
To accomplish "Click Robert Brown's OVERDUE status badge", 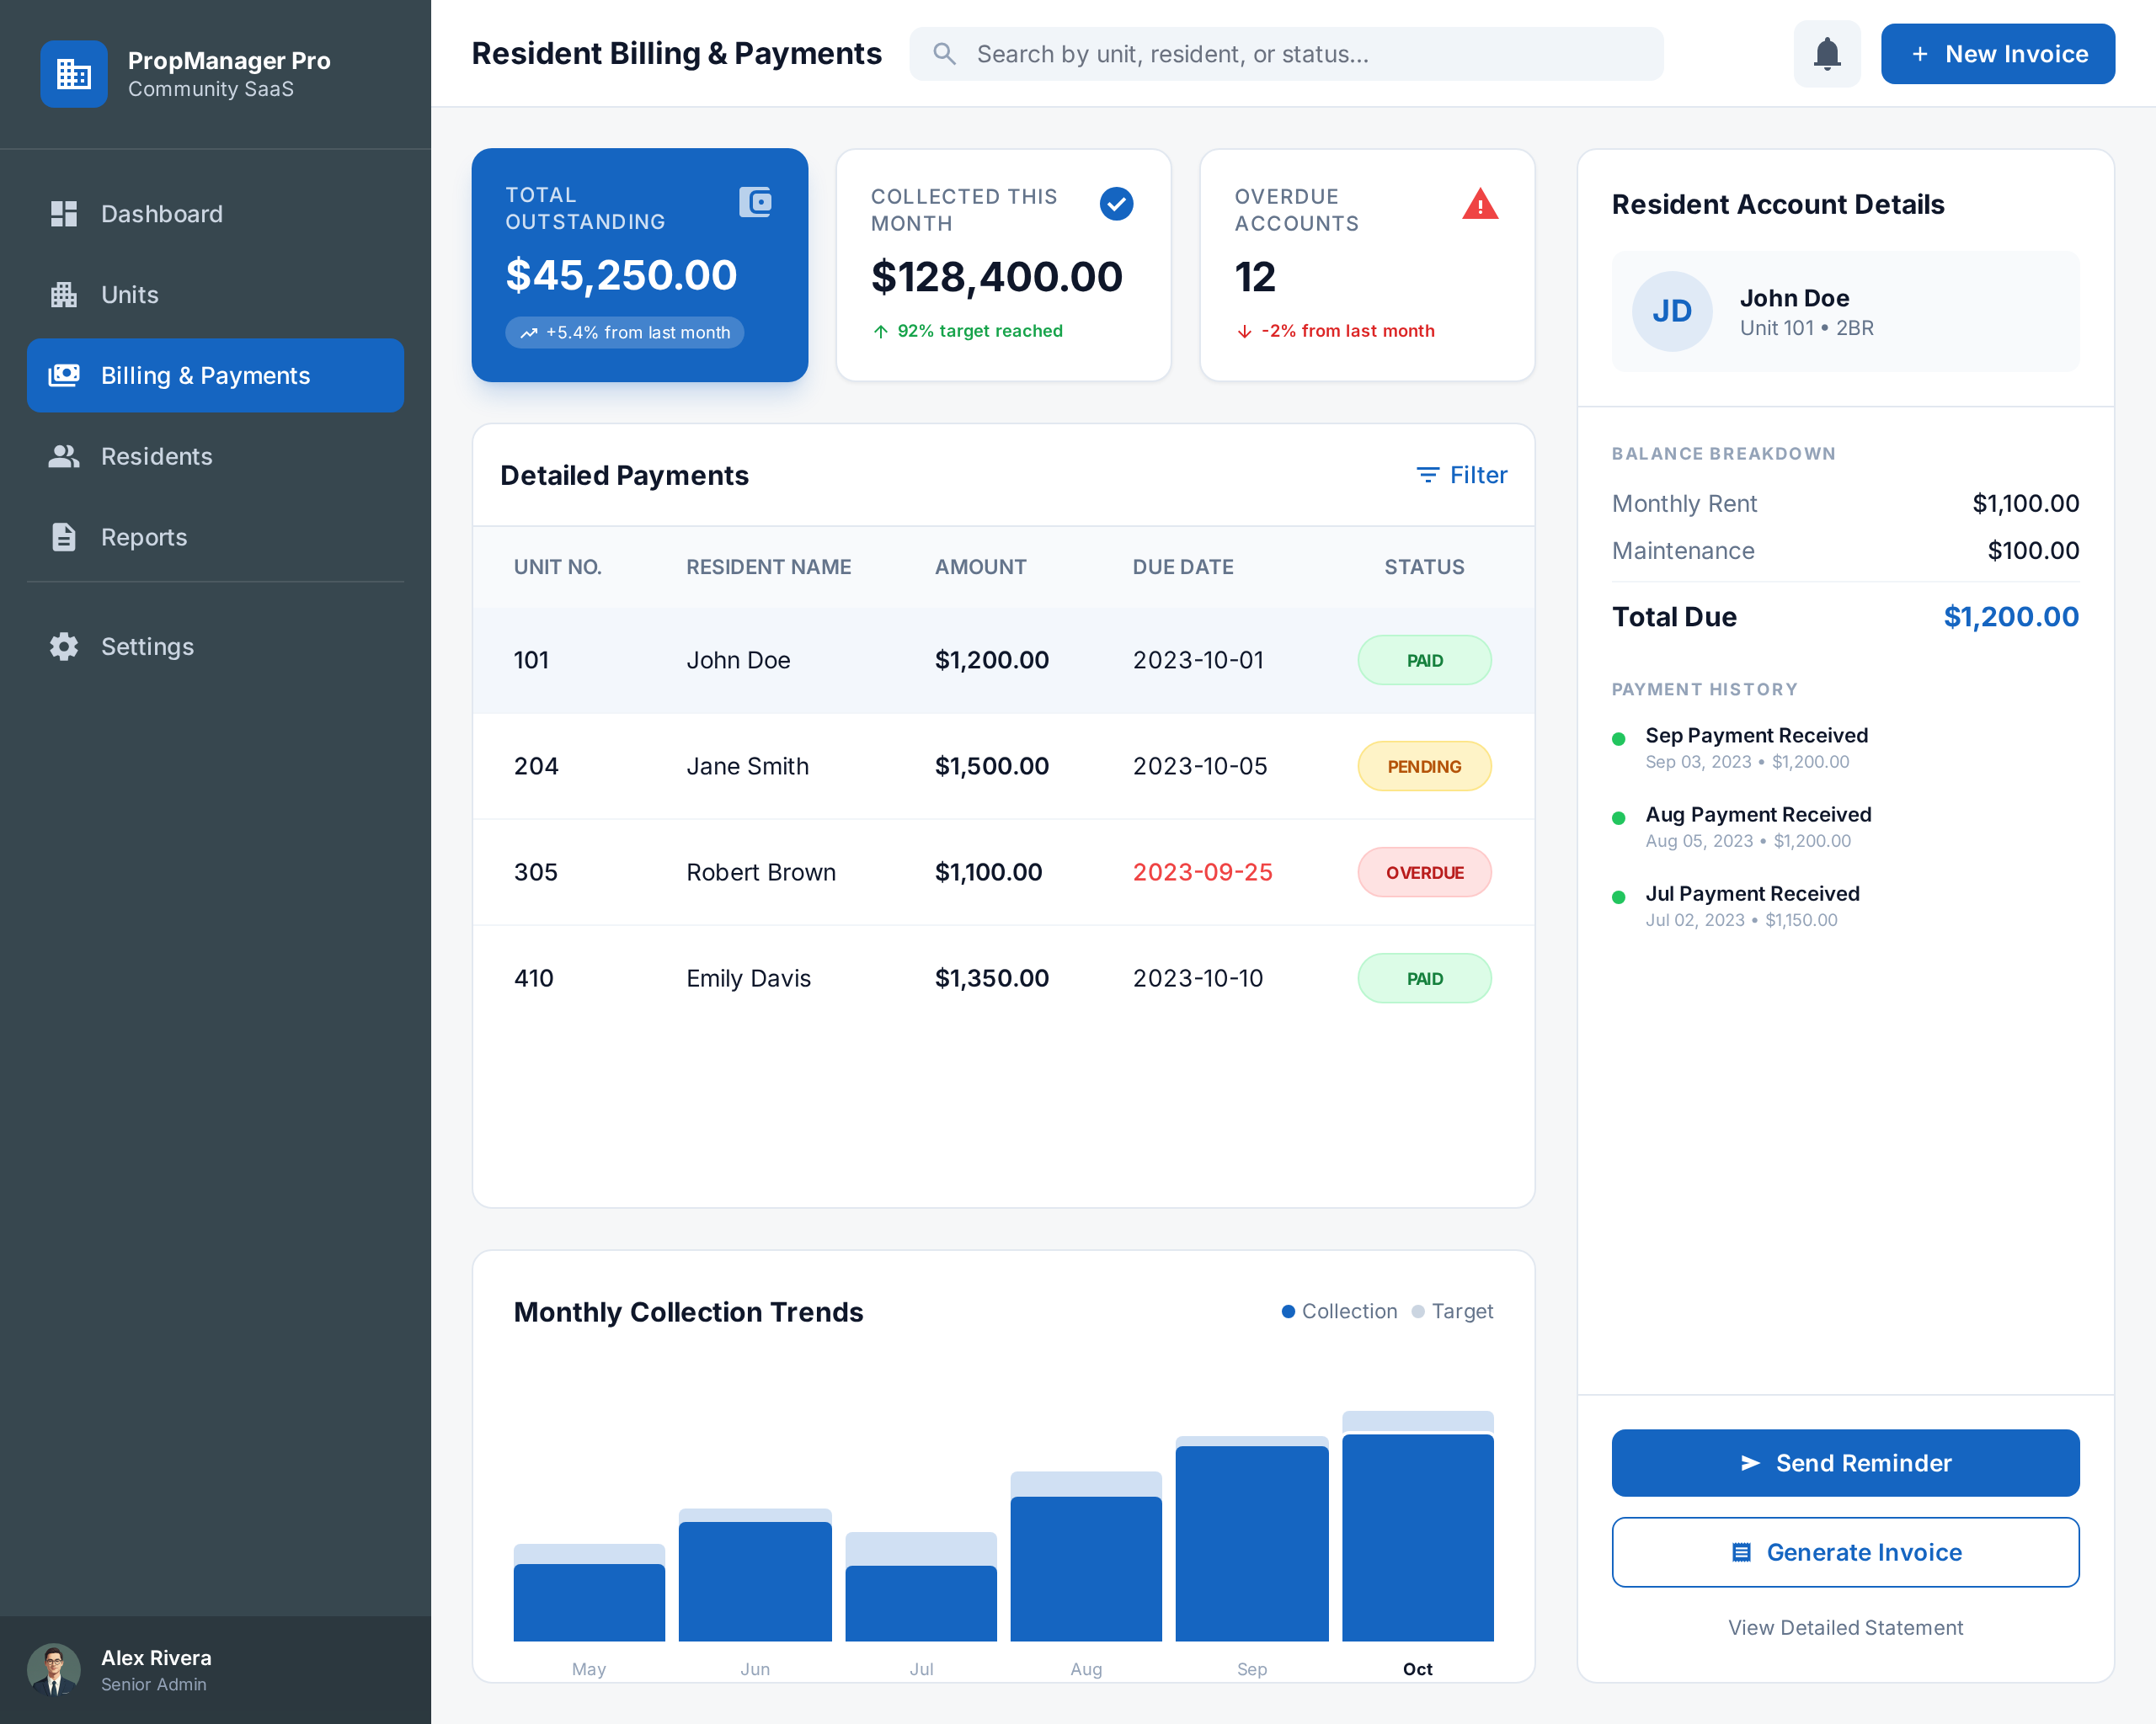I will pyautogui.click(x=1423, y=872).
